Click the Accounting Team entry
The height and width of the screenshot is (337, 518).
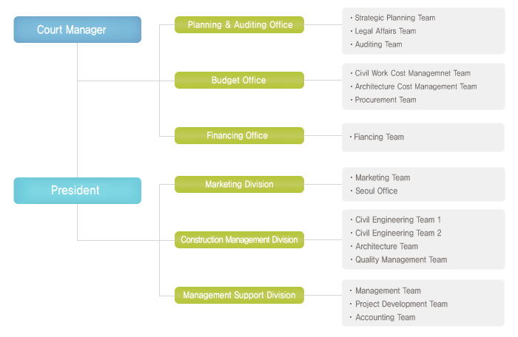[x=385, y=317]
